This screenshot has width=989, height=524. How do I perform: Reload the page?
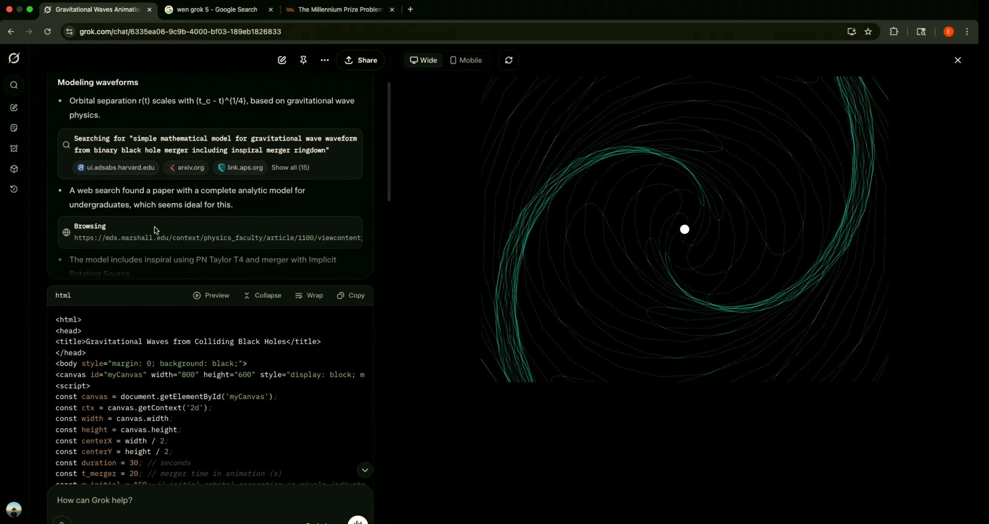(47, 32)
